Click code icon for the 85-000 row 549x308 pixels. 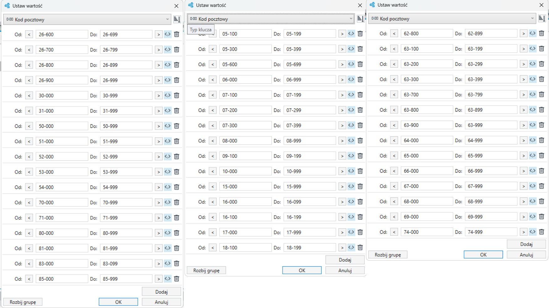[168, 279]
